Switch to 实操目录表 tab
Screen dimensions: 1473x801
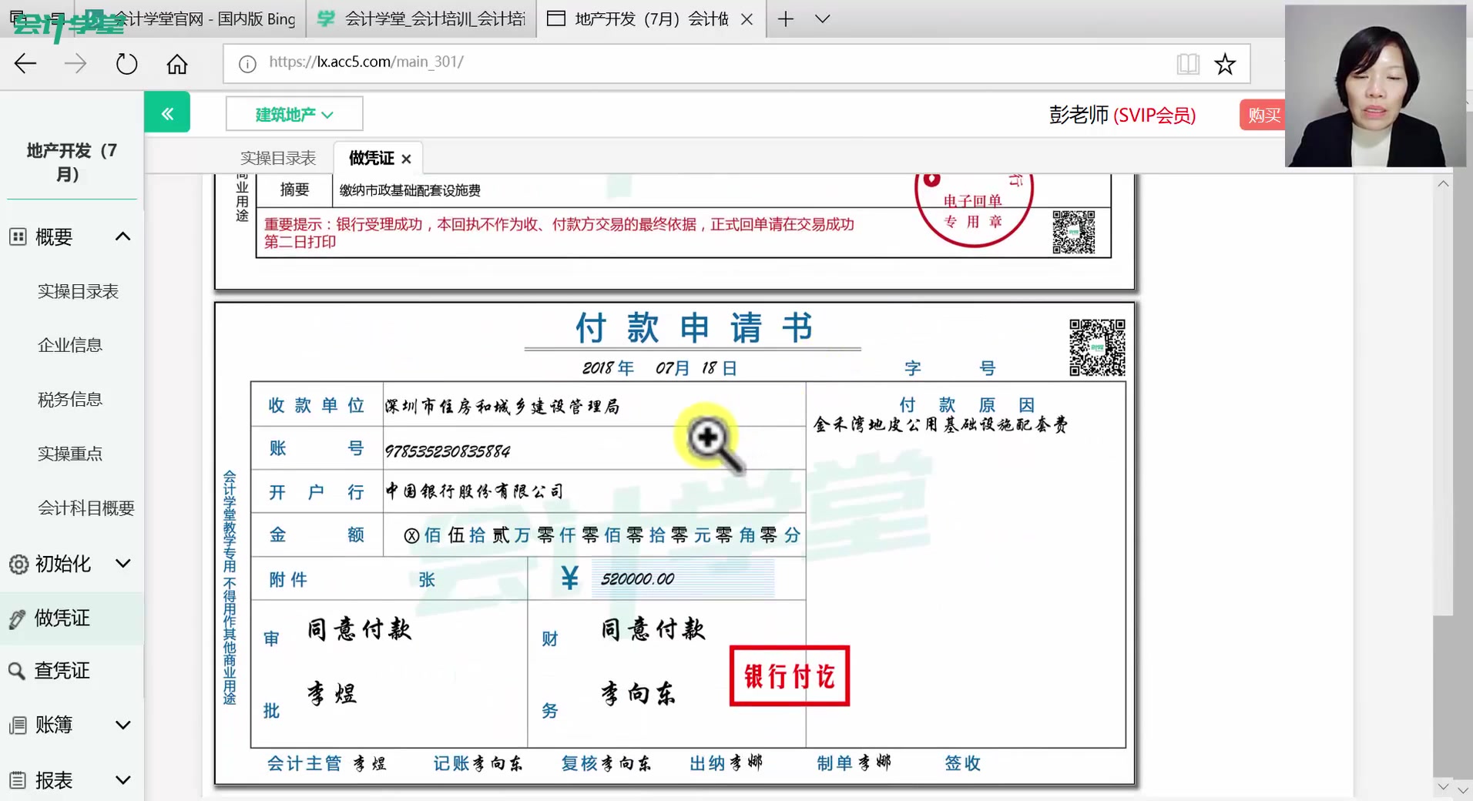point(278,158)
